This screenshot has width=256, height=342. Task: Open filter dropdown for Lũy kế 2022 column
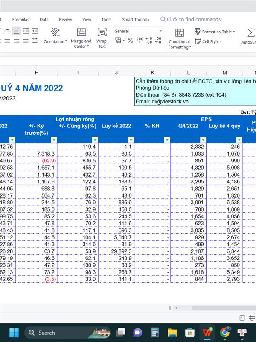click(131, 140)
